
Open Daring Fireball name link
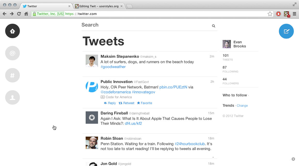114,113
